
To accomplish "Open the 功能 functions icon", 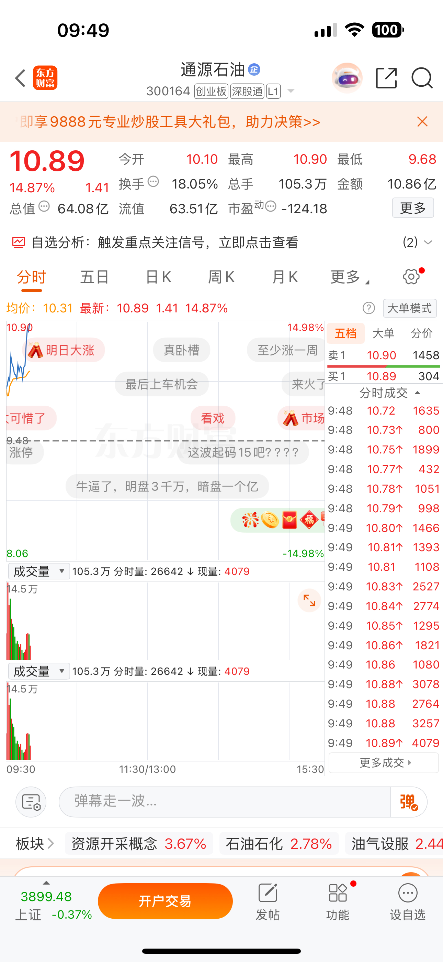I will [338, 901].
